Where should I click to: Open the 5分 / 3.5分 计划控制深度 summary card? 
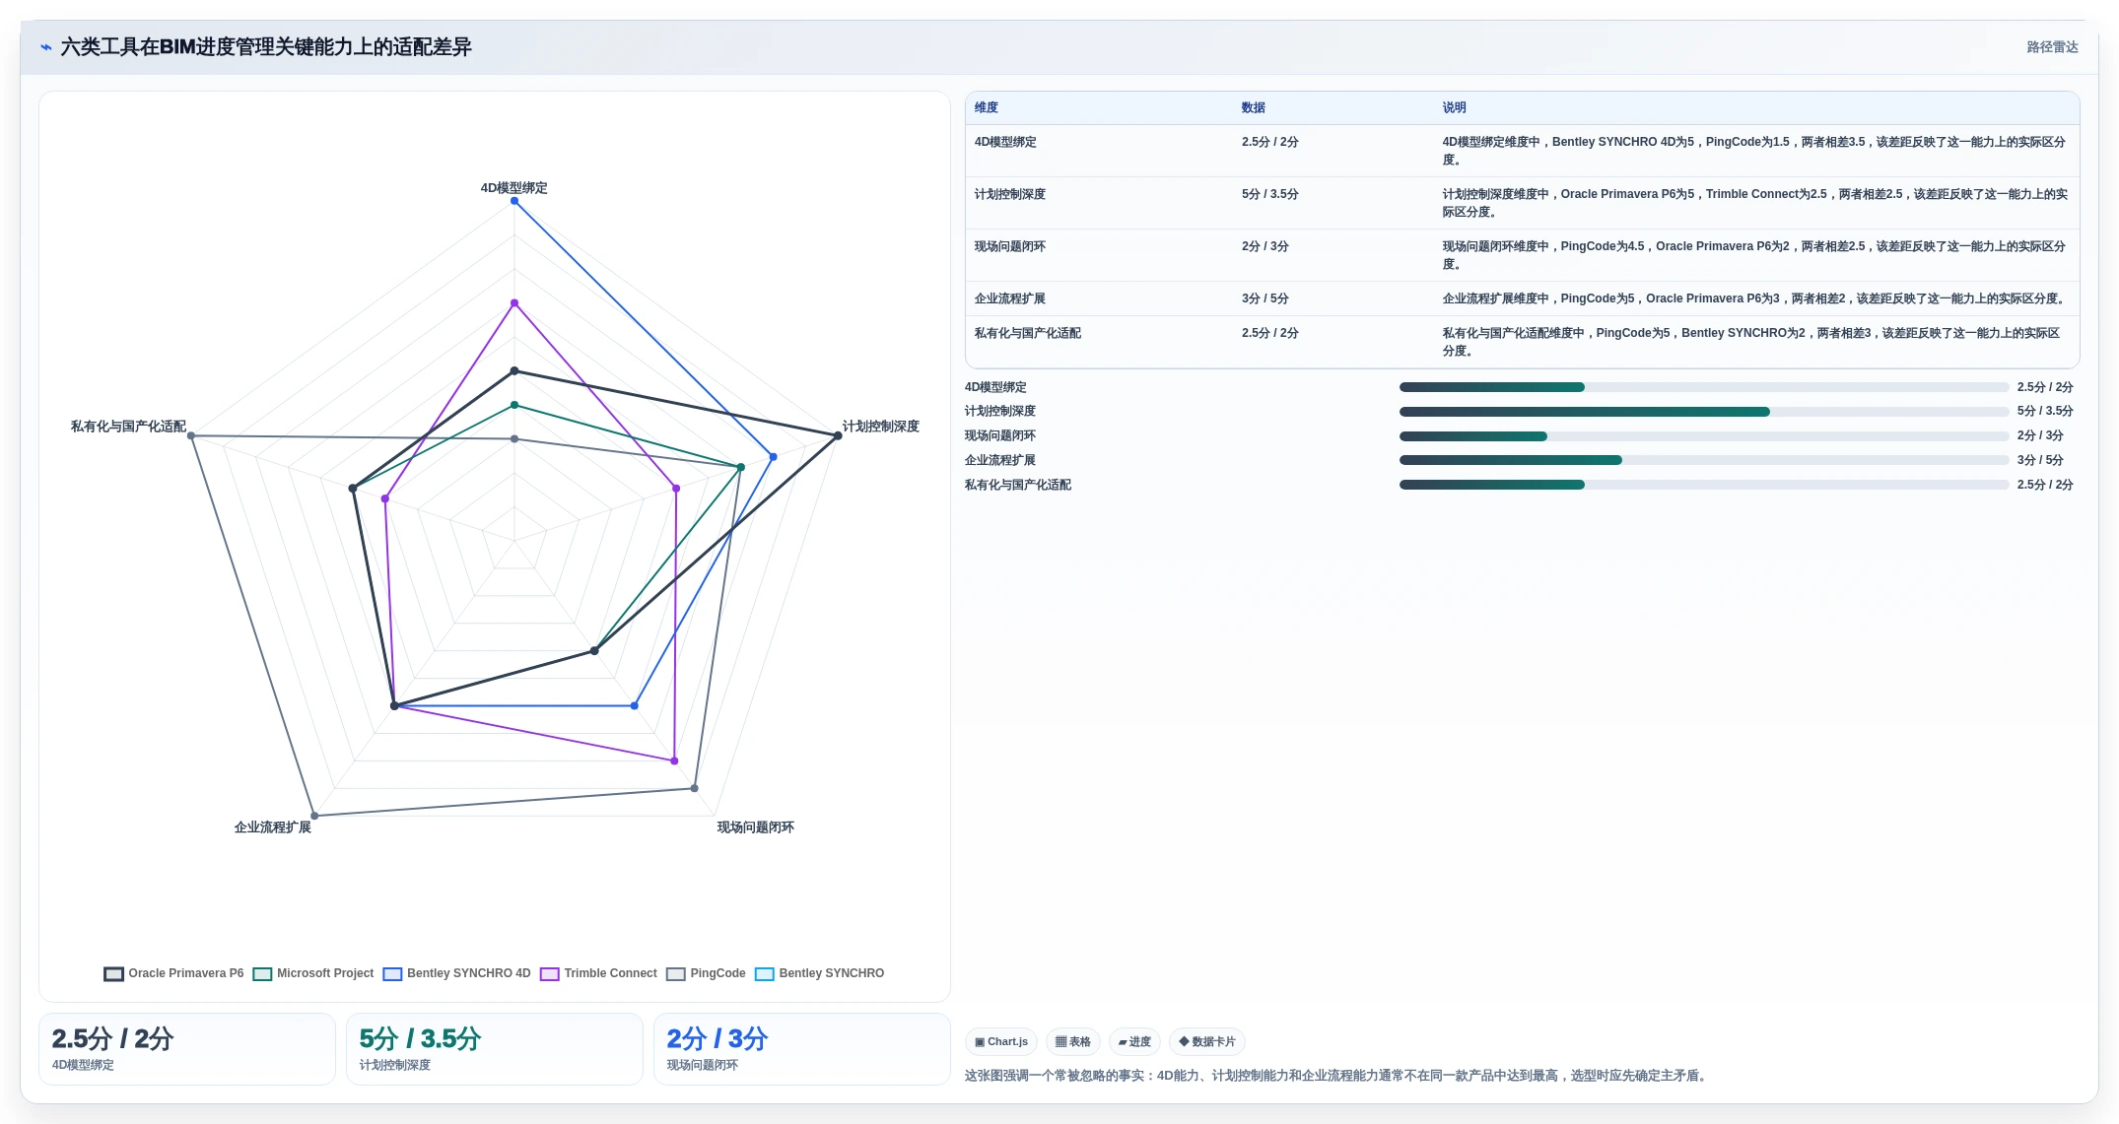(x=495, y=1049)
